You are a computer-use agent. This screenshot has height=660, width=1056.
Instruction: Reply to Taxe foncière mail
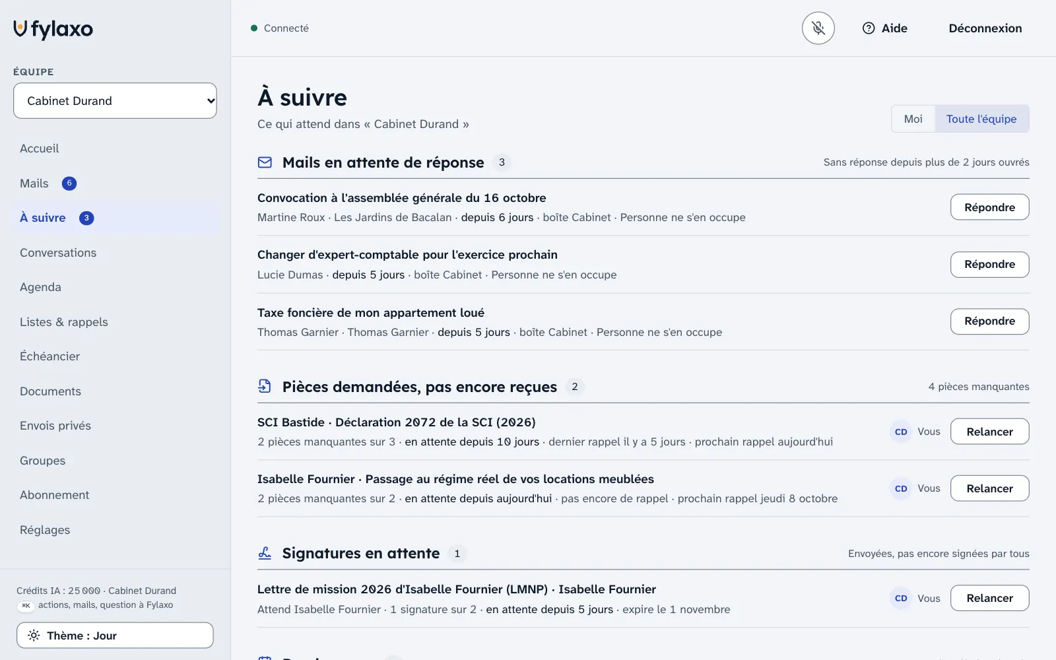[990, 321]
